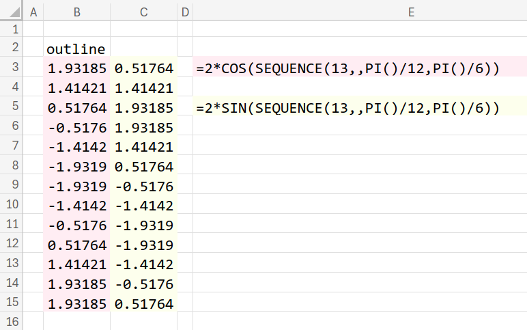
Task: Select cell B12 showing 0.51764
Action: pyautogui.click(x=76, y=245)
